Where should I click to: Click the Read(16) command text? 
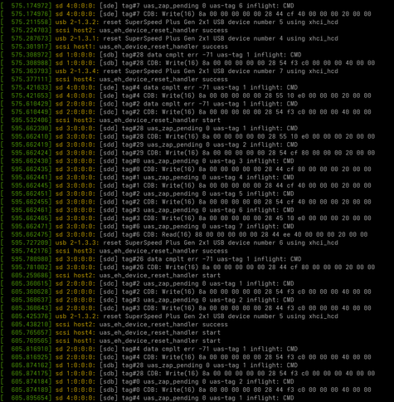pos(176,234)
